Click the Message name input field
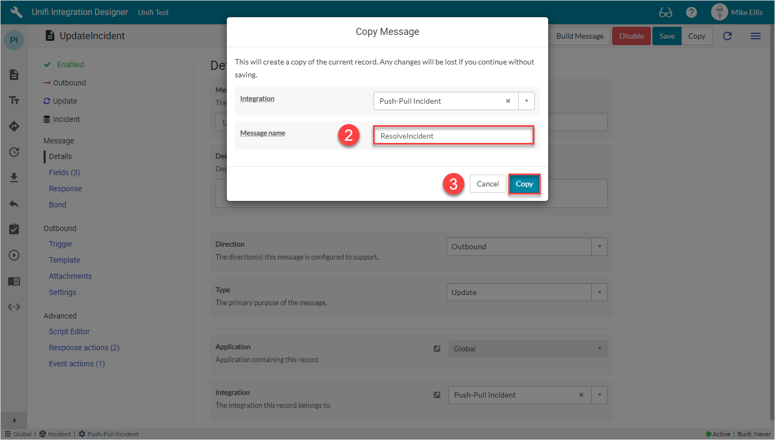 coord(453,136)
